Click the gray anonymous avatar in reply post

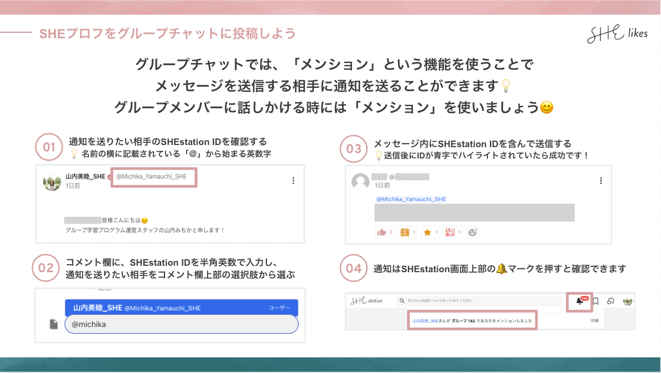360,182
